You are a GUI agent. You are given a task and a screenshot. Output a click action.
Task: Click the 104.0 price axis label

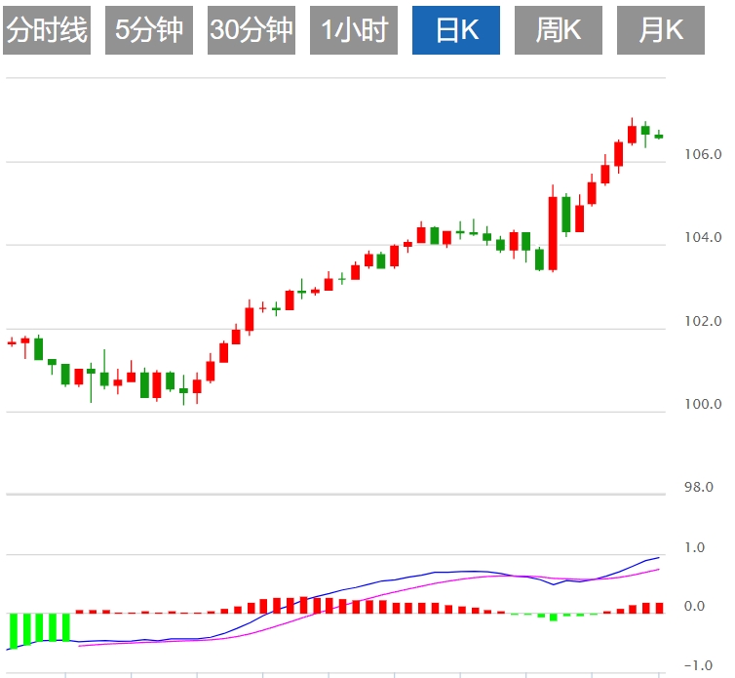click(x=703, y=237)
